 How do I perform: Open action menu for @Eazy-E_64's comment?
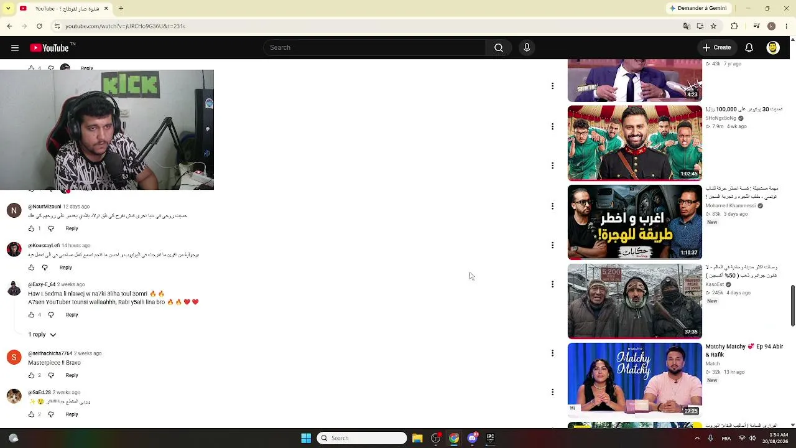pos(552,284)
